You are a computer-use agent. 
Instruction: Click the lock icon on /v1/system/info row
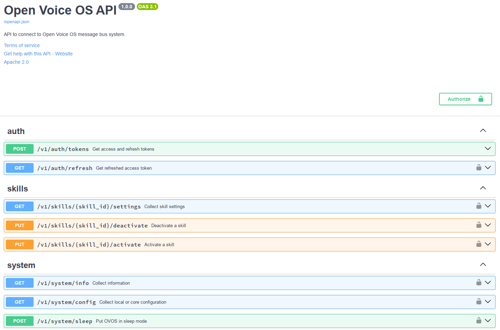[x=479, y=283]
